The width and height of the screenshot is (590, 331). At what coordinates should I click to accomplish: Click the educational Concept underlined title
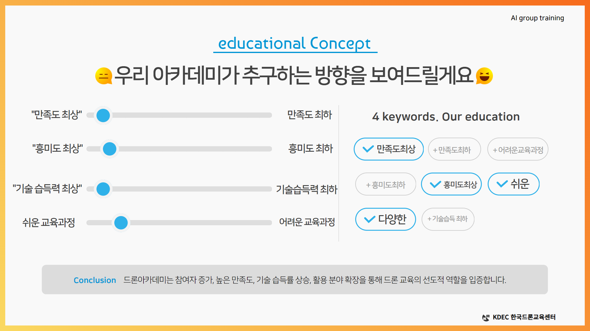(295, 44)
